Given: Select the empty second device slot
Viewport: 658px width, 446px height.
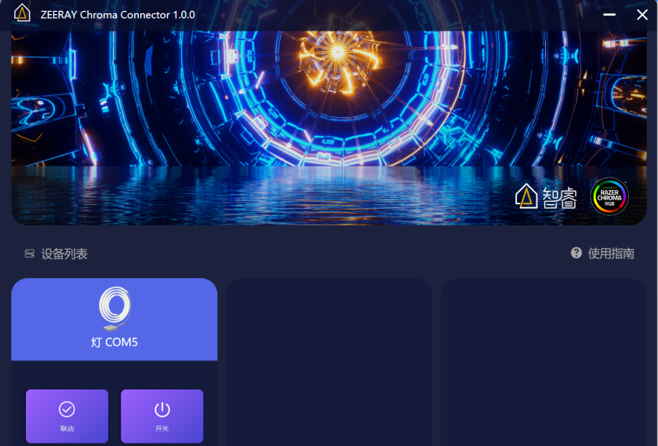Looking at the screenshot, I should 329,362.
